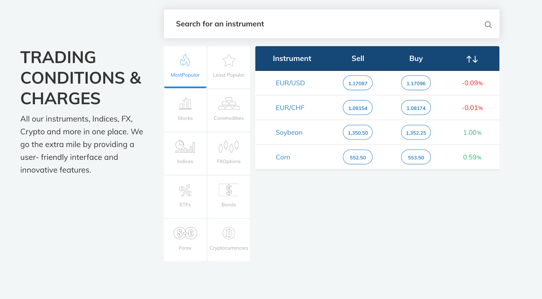Screen dimensions: 542x299
Task: Select the Cryptocurrencies bitcoin icon
Action: 229,233
